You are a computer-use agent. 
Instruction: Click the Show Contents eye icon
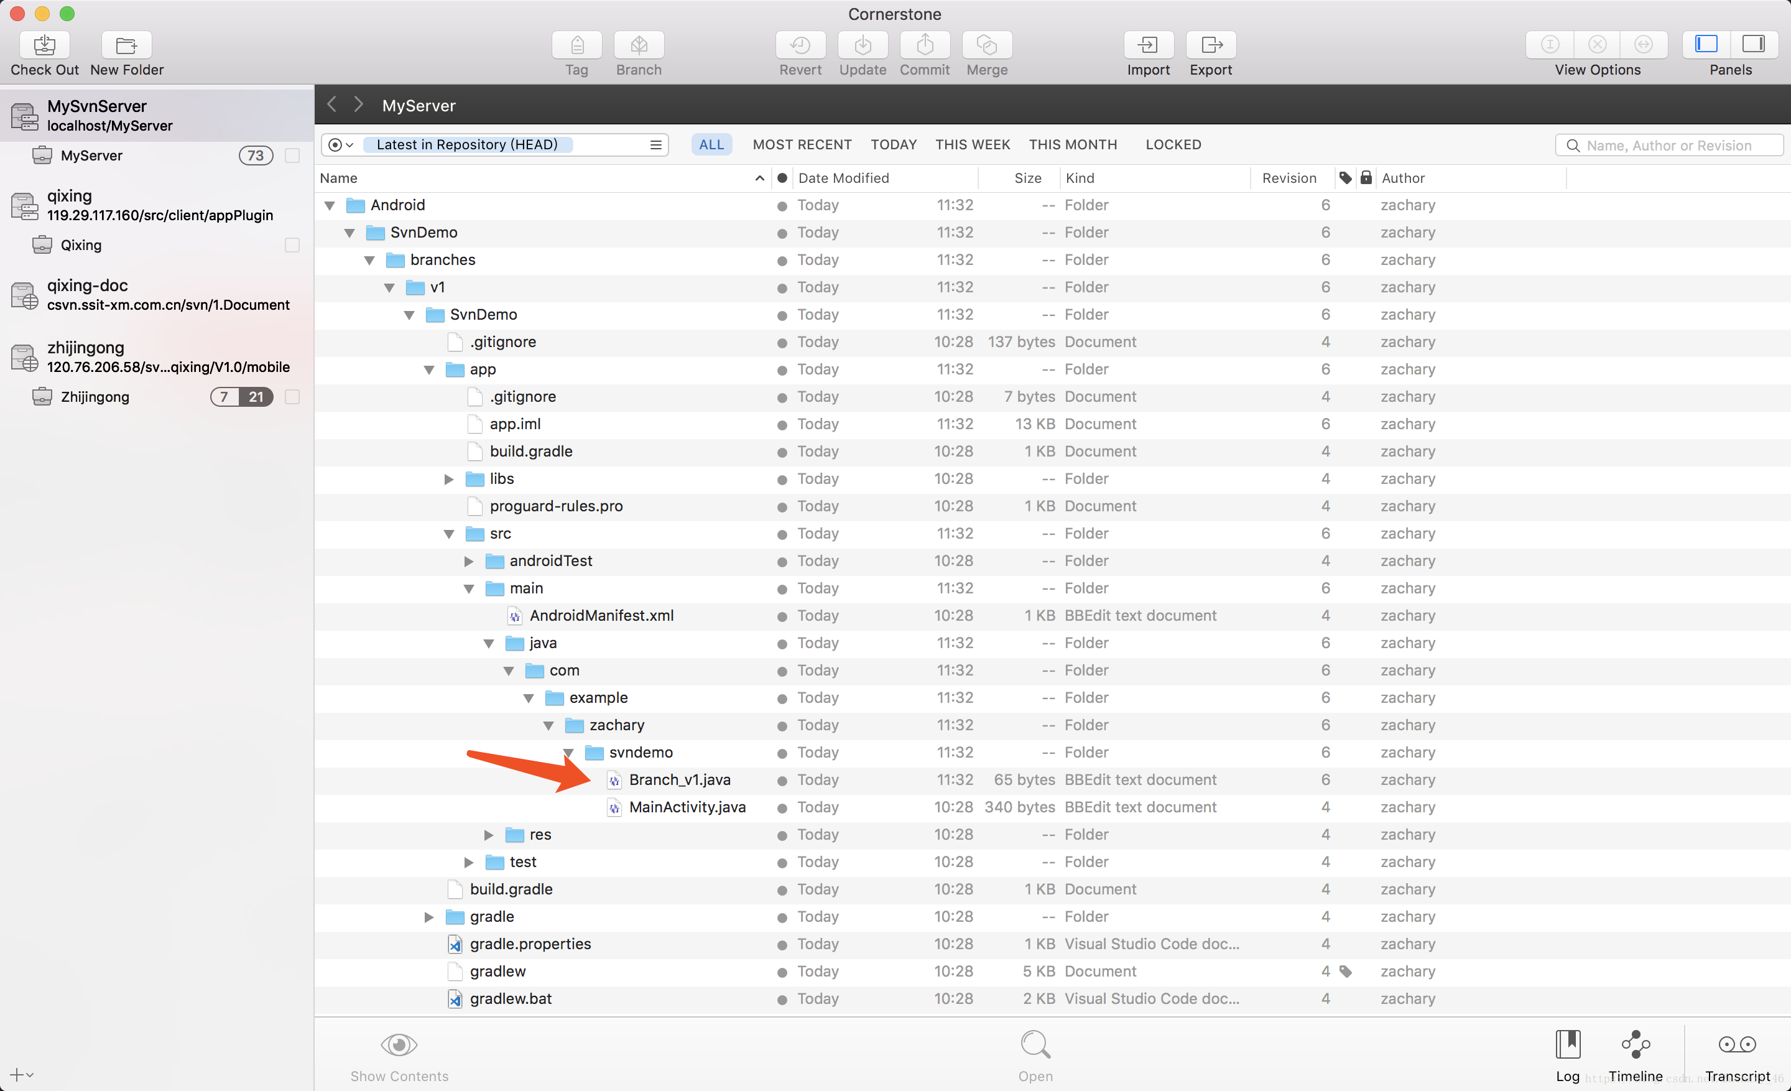pyautogui.click(x=399, y=1044)
